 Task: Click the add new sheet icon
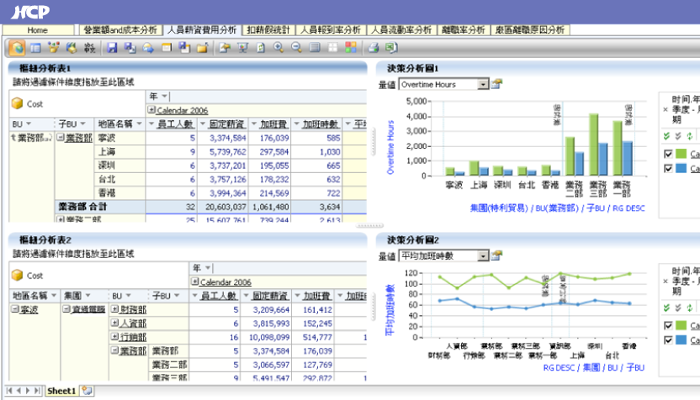coord(87,391)
